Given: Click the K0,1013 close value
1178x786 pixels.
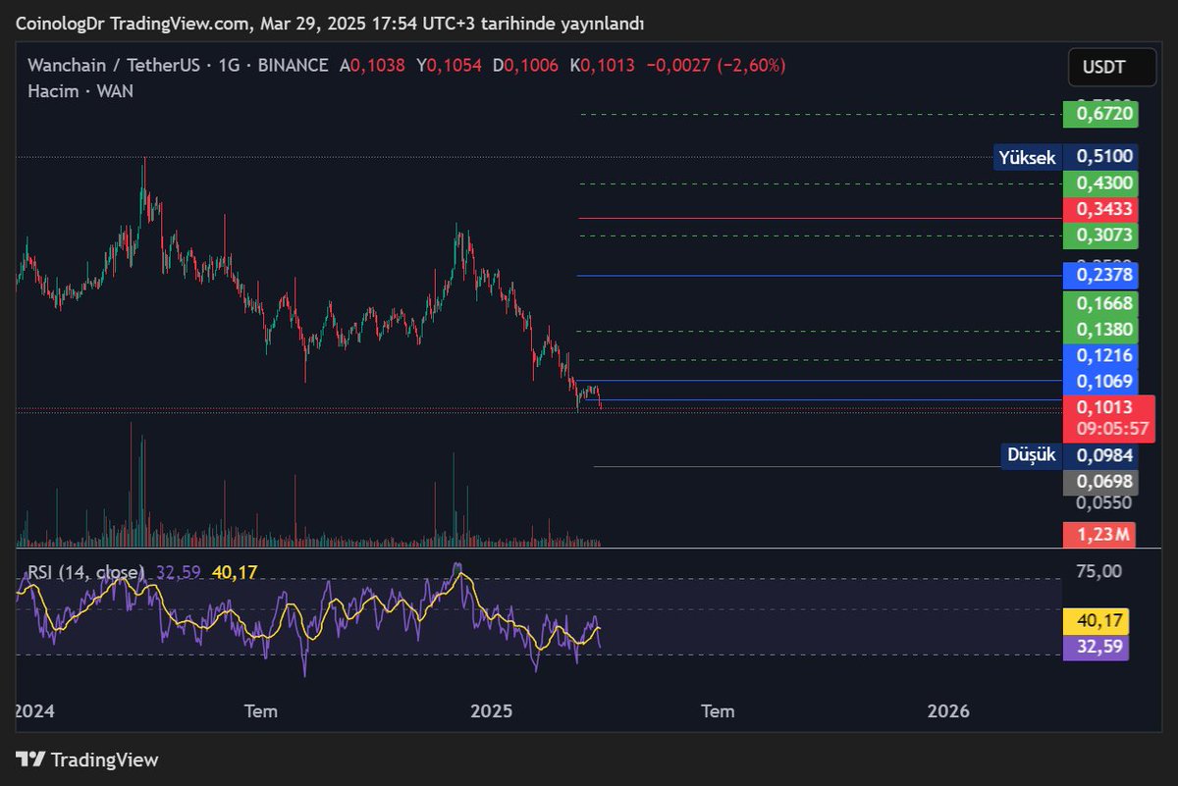Looking at the screenshot, I should [602, 66].
